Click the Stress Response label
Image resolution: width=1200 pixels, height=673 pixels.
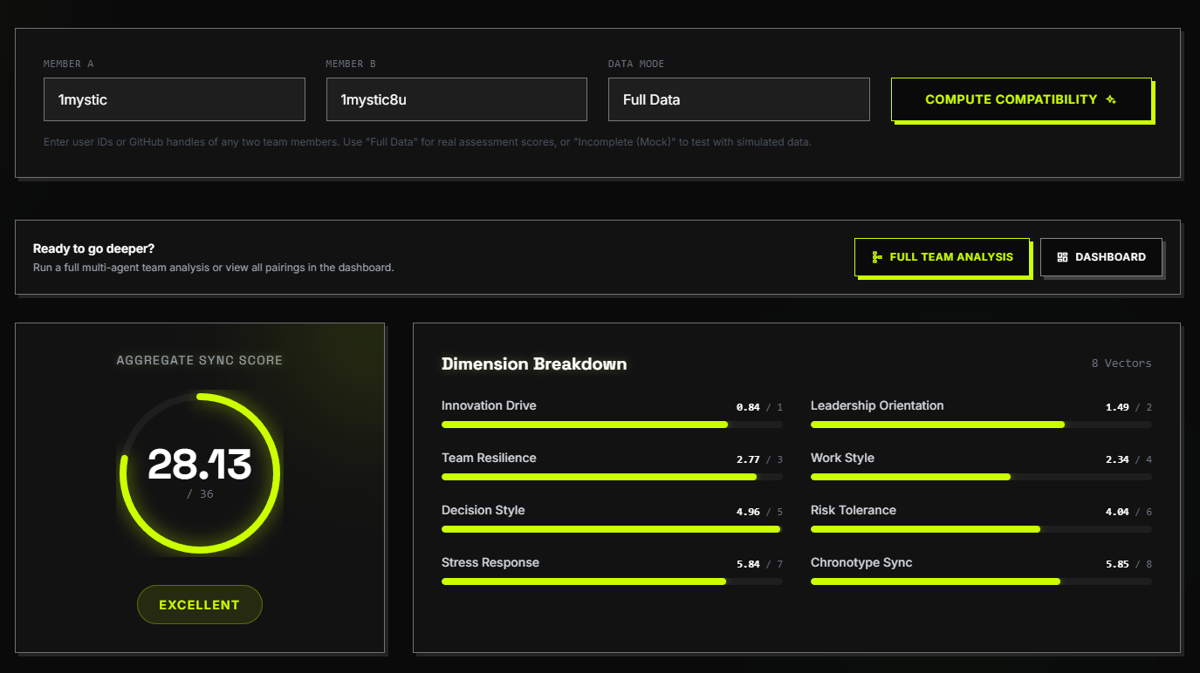(490, 562)
